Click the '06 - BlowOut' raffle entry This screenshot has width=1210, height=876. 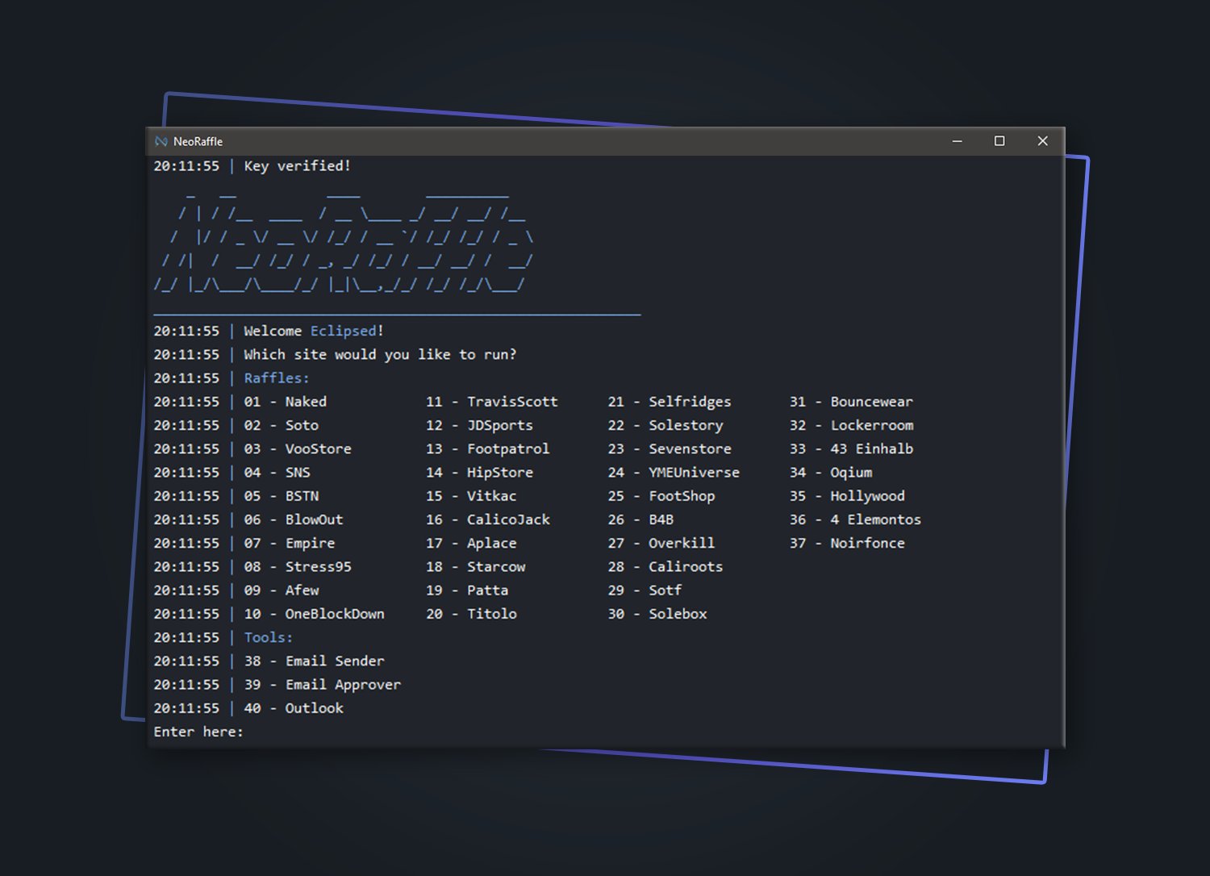click(x=294, y=519)
